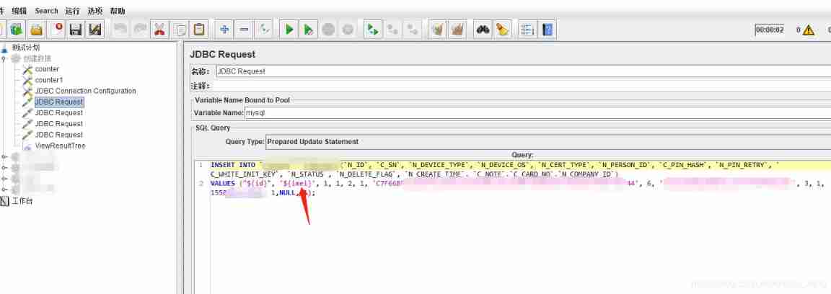Expand the first collapsed blurred tree node
The width and height of the screenshot is (831, 294).
coord(4,156)
